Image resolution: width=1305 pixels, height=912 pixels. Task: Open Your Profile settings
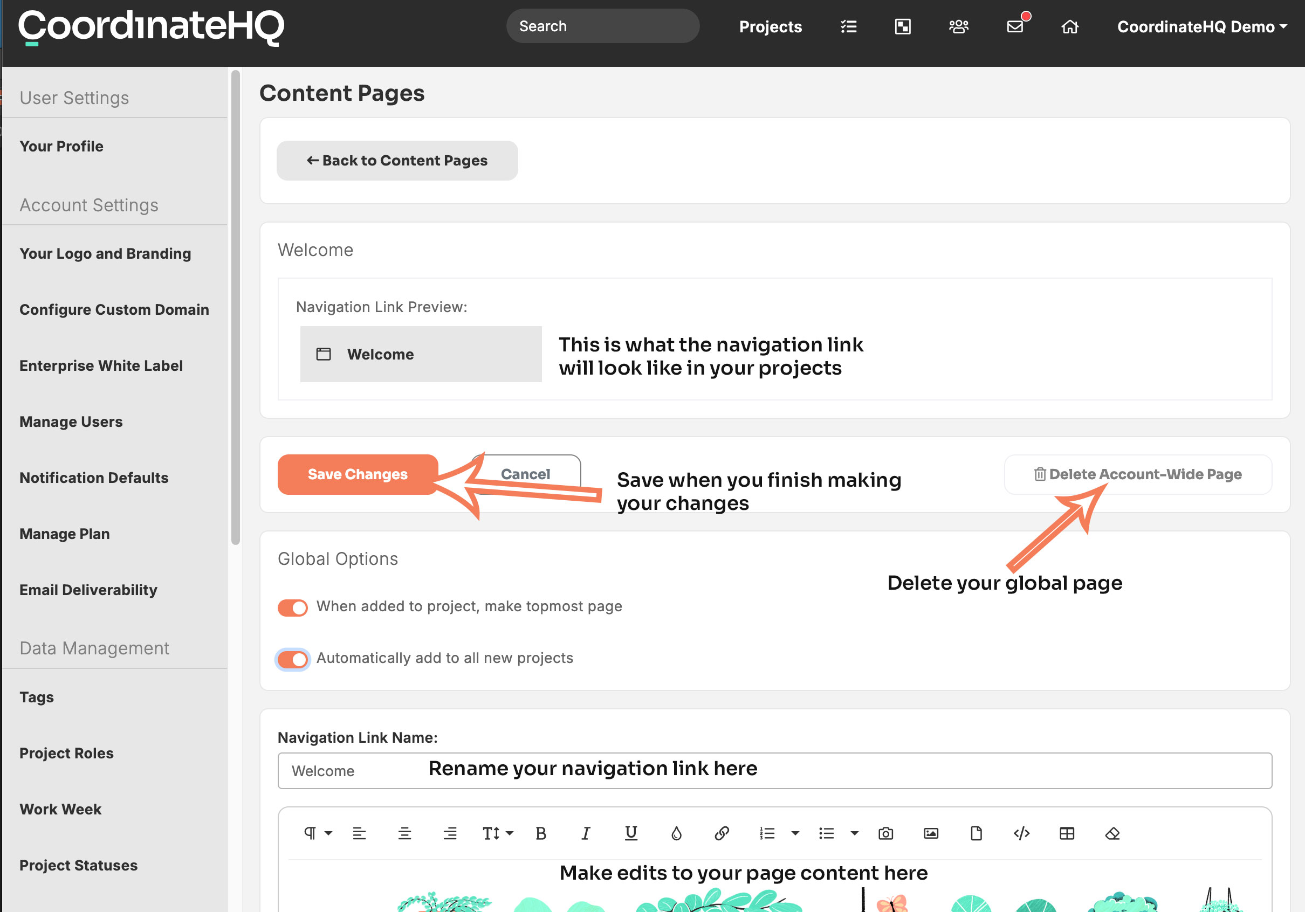pos(61,146)
